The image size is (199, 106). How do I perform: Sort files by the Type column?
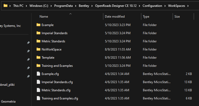click(x=146, y=17)
